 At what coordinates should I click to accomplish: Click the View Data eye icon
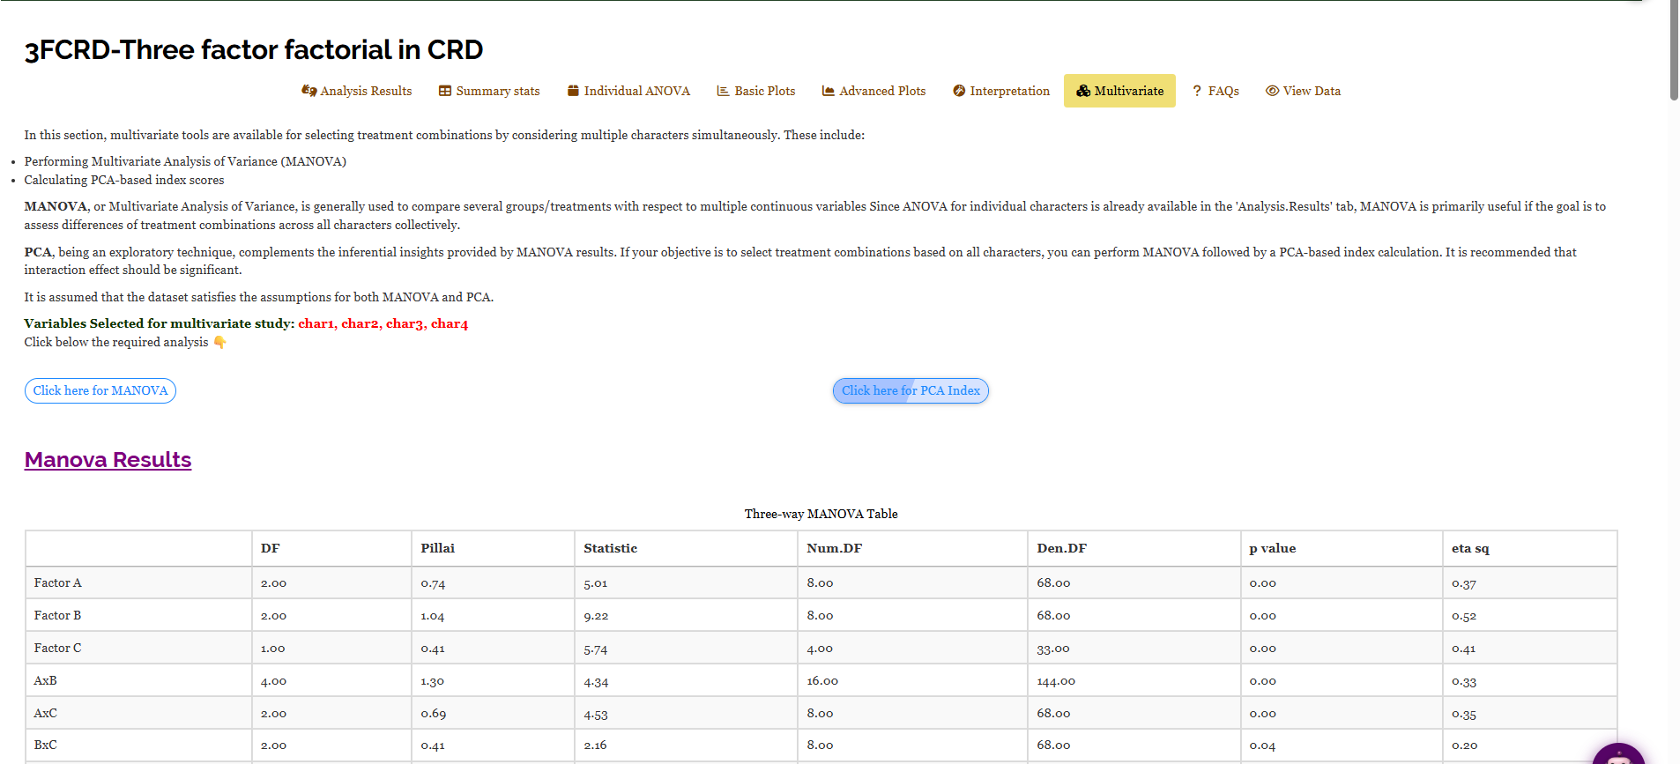pos(1272,91)
